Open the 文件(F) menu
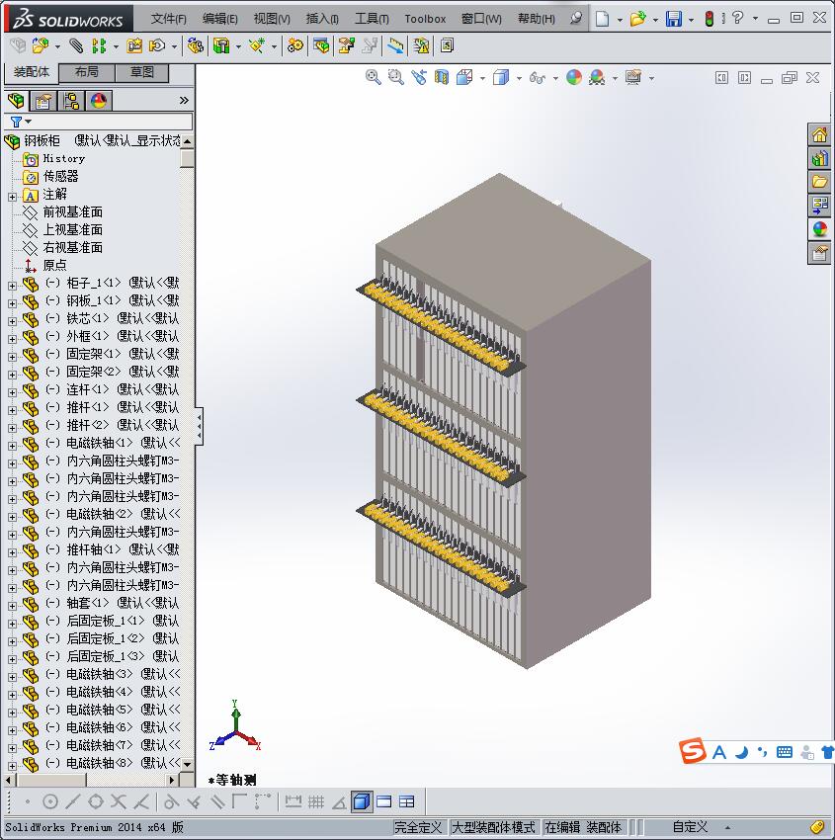Screen dimensions: 835x840 168,19
